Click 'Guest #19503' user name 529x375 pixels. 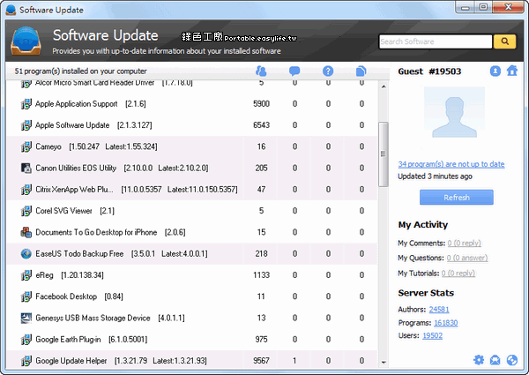point(429,71)
